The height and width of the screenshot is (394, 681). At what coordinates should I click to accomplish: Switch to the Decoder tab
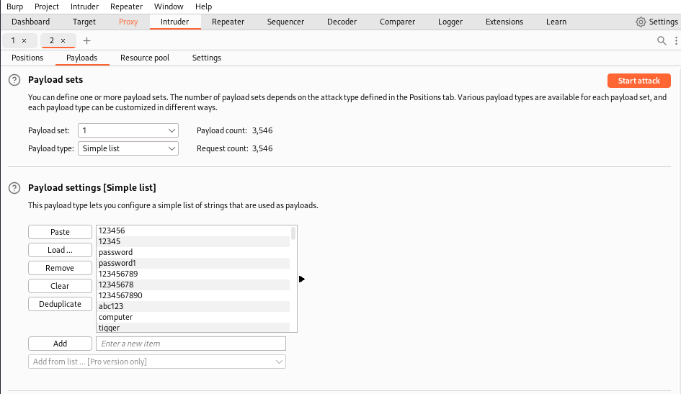point(342,22)
